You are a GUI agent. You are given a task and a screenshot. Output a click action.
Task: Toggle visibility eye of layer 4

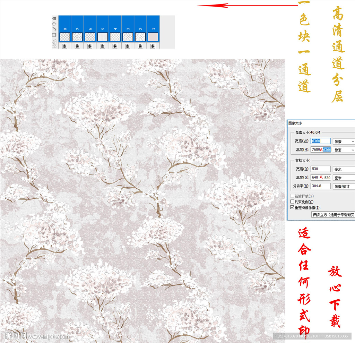(115, 46)
